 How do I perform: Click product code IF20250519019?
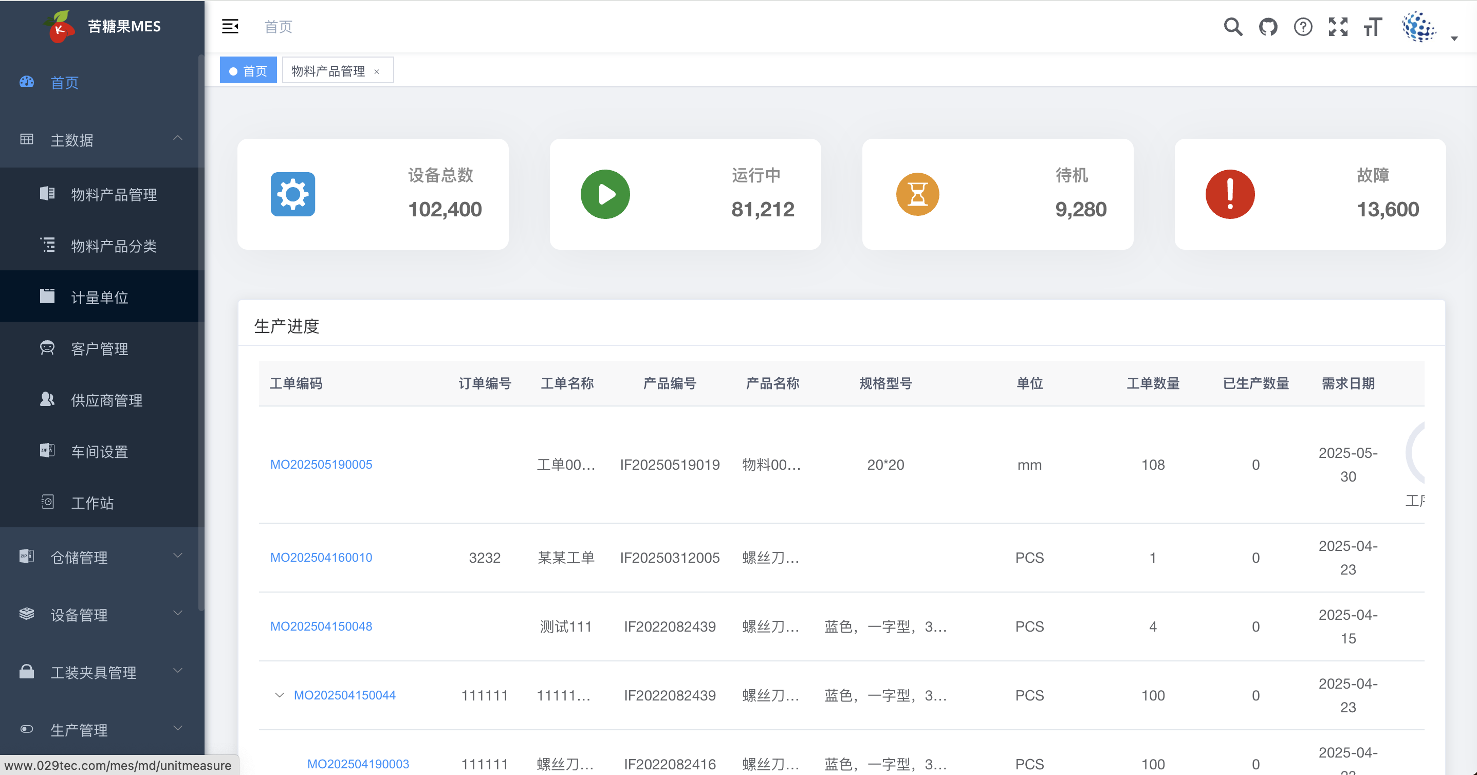[670, 464]
